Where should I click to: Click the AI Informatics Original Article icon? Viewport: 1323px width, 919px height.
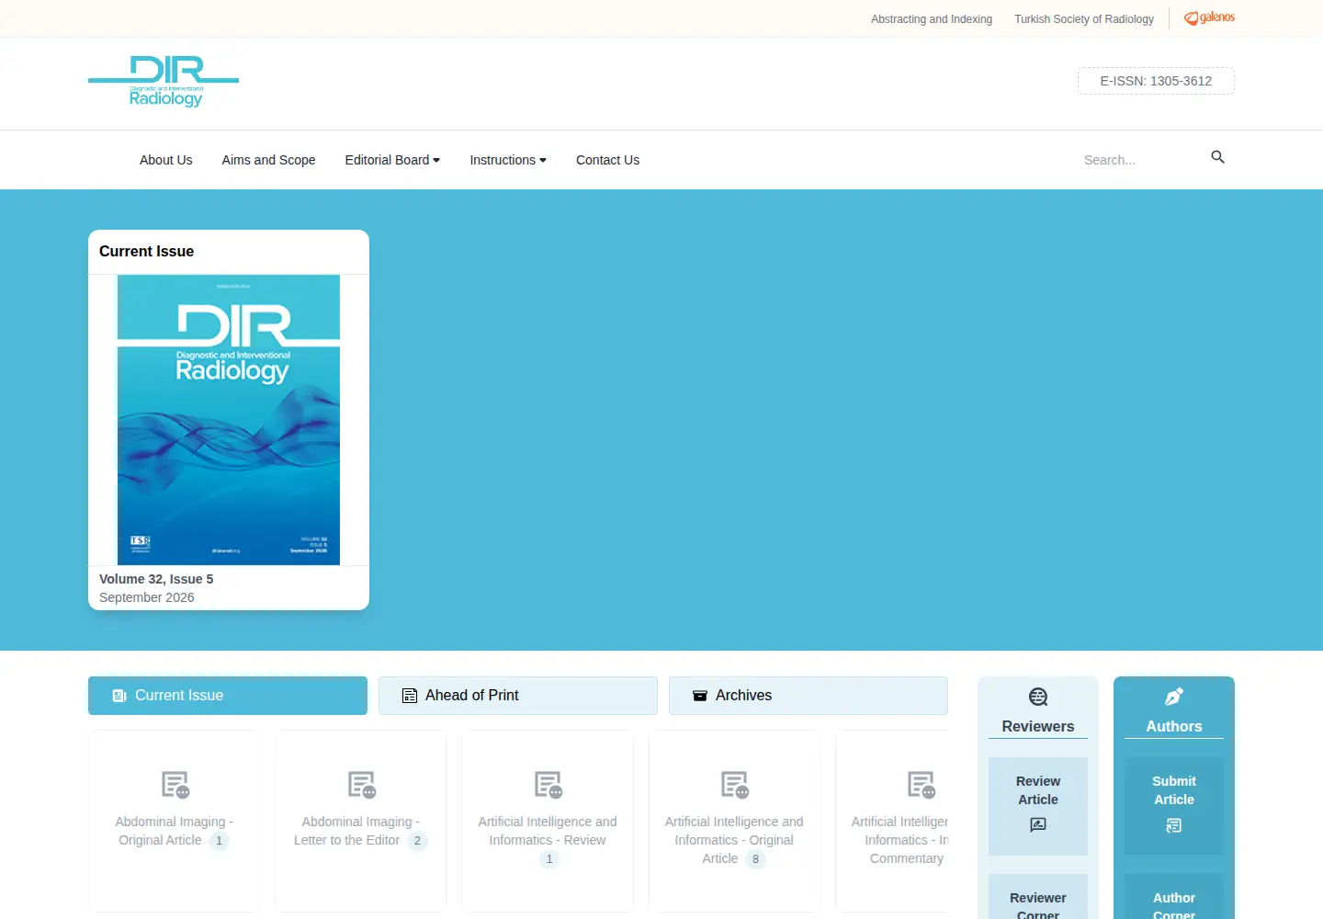tap(734, 785)
